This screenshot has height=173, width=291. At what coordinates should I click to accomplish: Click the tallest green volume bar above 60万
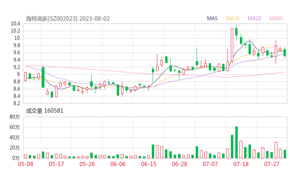pos(236,142)
